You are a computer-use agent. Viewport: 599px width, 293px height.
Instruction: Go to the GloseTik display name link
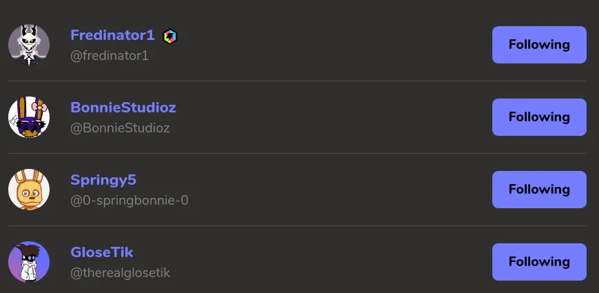(x=102, y=252)
